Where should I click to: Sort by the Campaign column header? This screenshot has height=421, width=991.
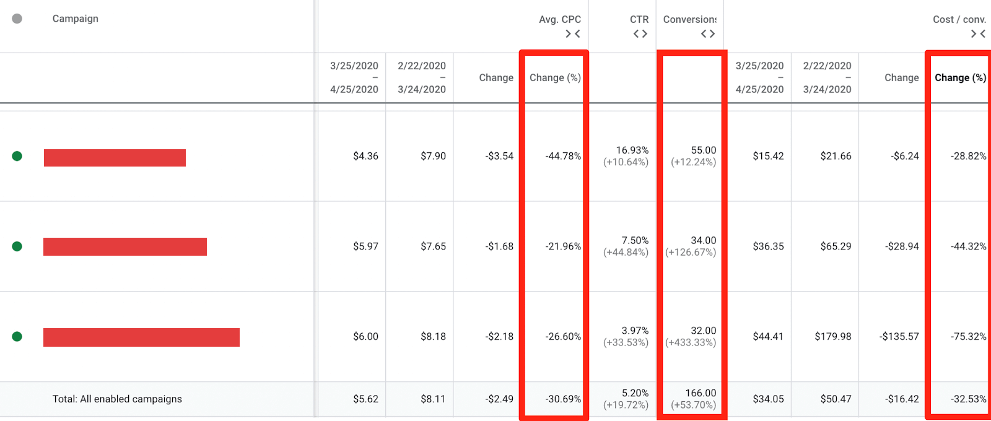click(x=76, y=19)
